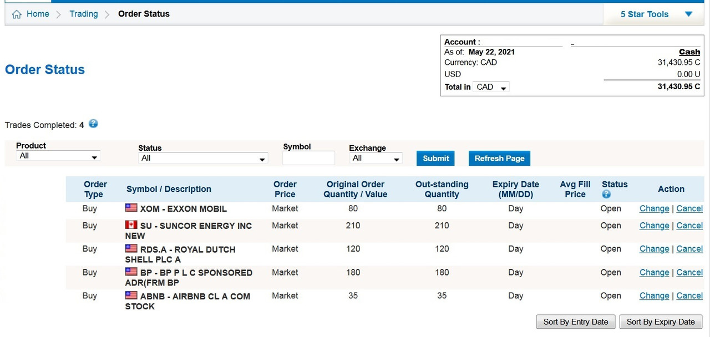The width and height of the screenshot is (710, 337).
Task: Select SU - SUNCOR ENERGY INC NEW text
Action: point(189,231)
